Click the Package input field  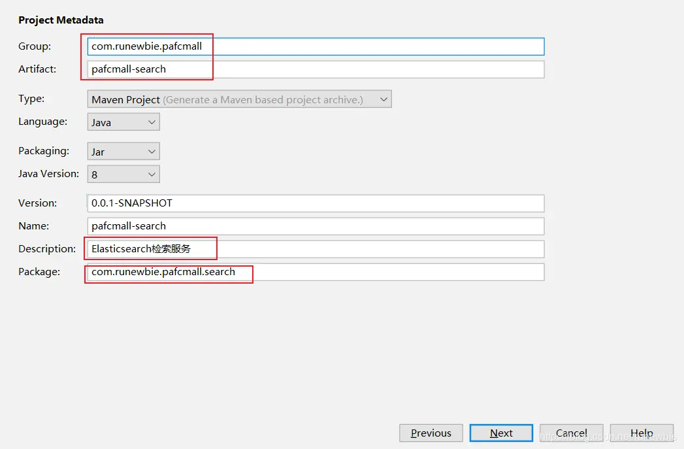tap(316, 272)
